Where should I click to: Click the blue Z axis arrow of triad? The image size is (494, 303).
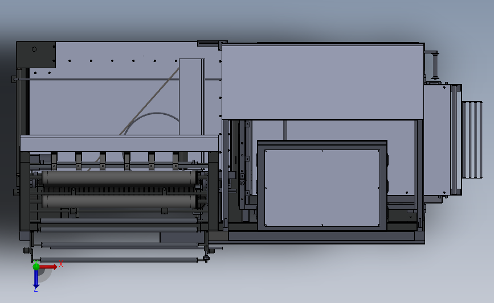(36, 279)
